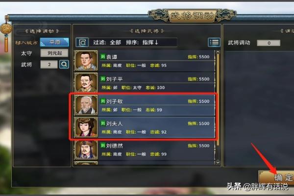
Task: Select the 刘子敬 list row
Action: 145,105
